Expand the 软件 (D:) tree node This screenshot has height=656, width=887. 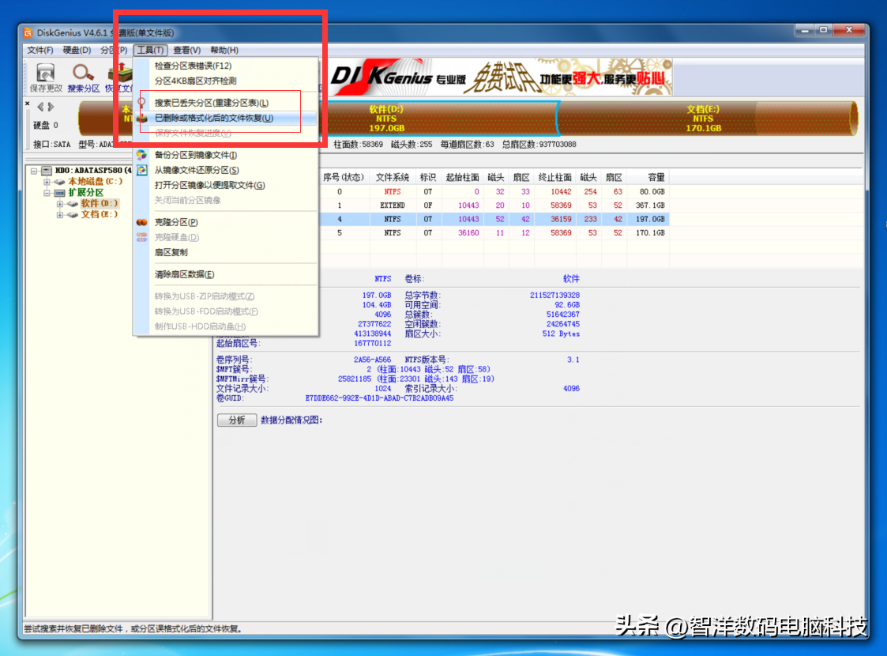60,204
